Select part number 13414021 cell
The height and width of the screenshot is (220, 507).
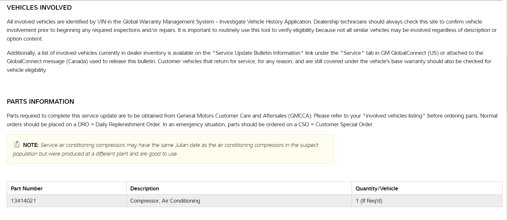coord(24,201)
